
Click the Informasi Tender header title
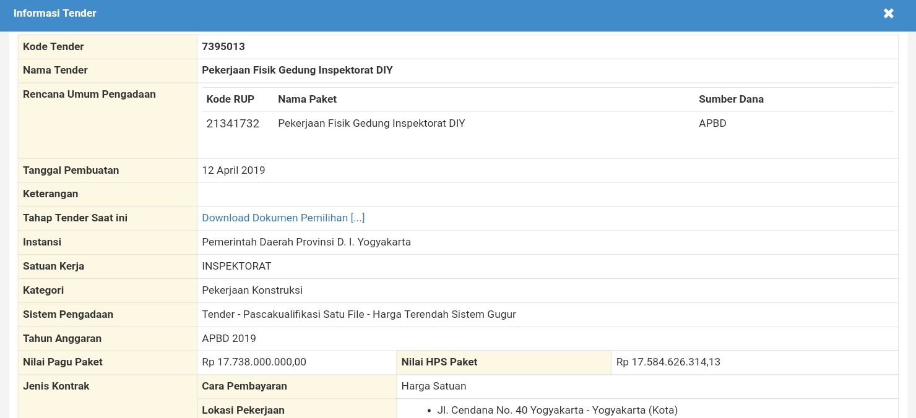[x=55, y=13]
